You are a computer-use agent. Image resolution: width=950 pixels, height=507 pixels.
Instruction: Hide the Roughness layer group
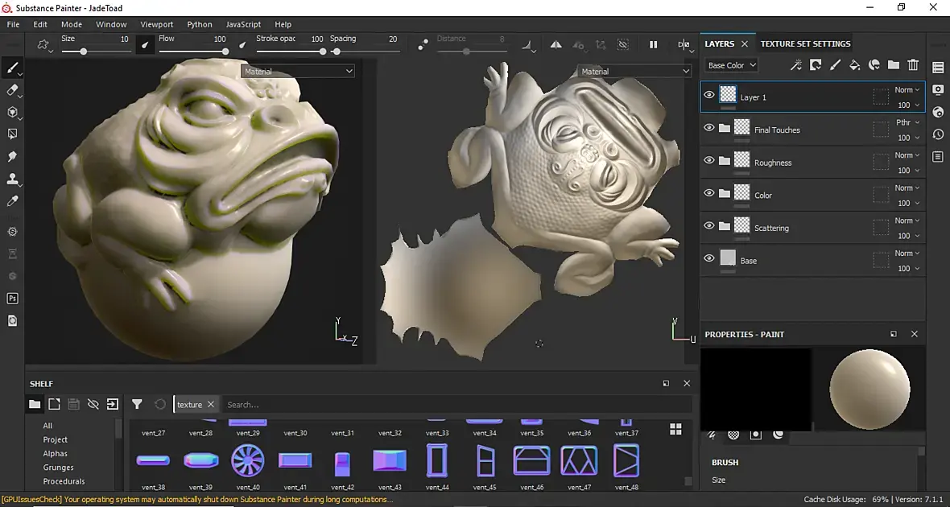coord(708,160)
